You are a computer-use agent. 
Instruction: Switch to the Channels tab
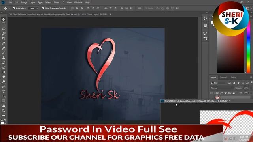(x=223, y=77)
